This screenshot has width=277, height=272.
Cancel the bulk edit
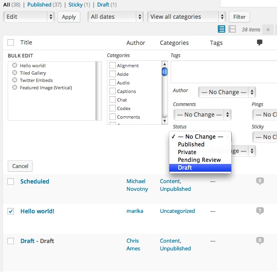click(20, 166)
